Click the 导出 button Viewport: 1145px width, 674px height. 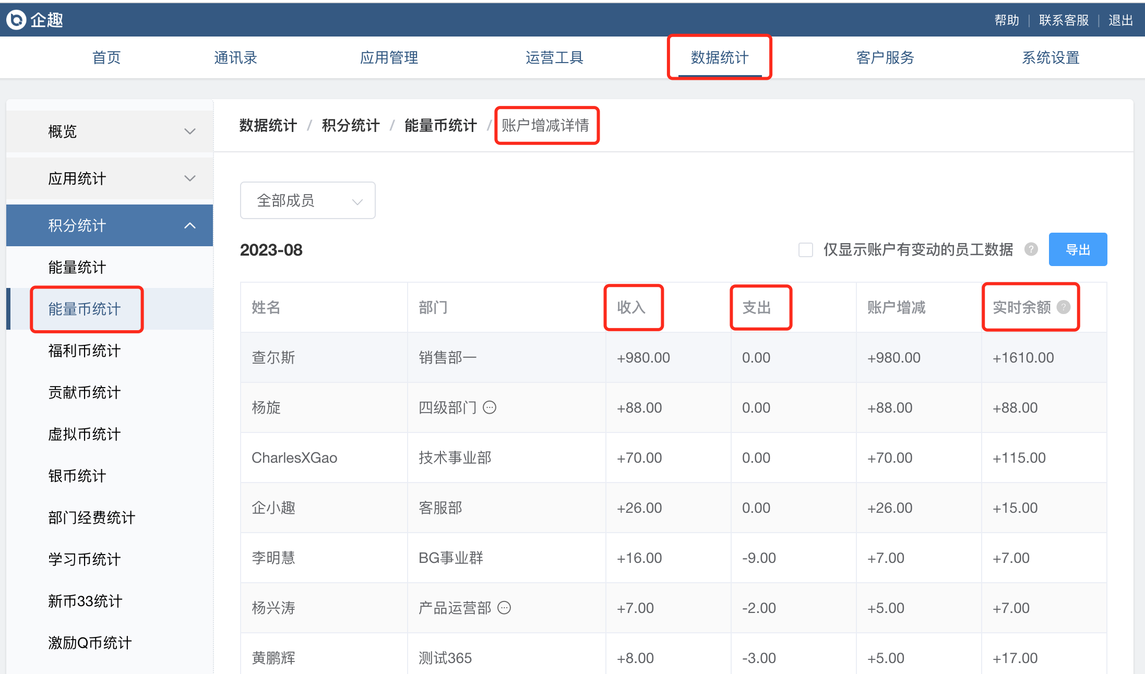coord(1078,249)
